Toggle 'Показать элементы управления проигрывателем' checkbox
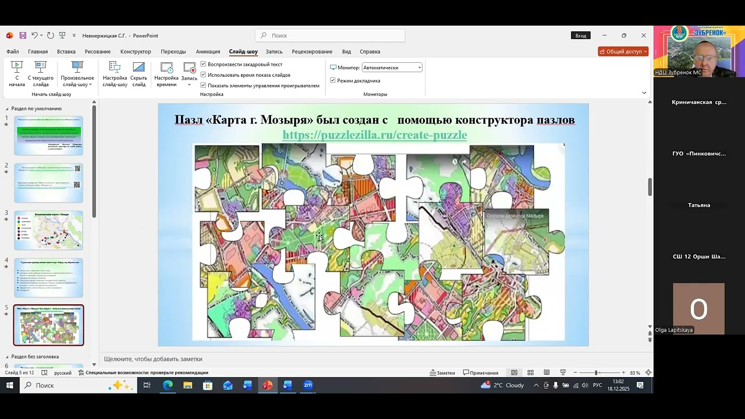745x419 pixels. click(203, 85)
